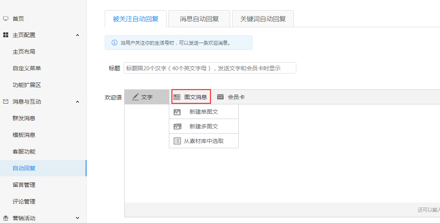
Task: Select the 被关注自动回复 tab
Action: pyautogui.click(x=136, y=19)
